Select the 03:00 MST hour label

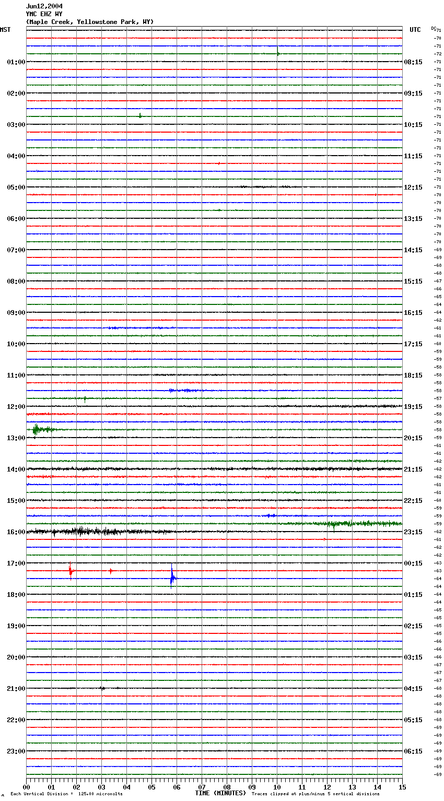[x=16, y=125]
